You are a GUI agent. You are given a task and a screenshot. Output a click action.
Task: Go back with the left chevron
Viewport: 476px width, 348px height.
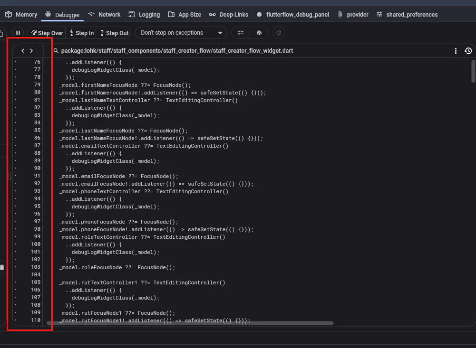23,51
